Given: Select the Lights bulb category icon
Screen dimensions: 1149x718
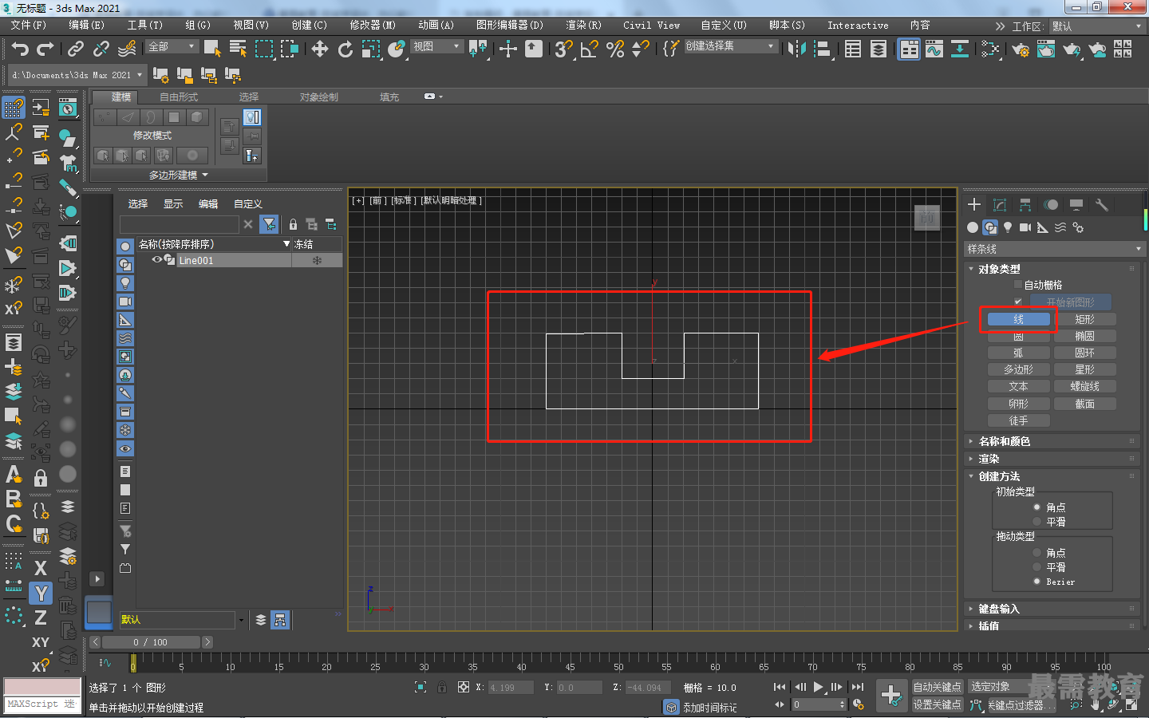Looking at the screenshot, I should coord(1008,227).
